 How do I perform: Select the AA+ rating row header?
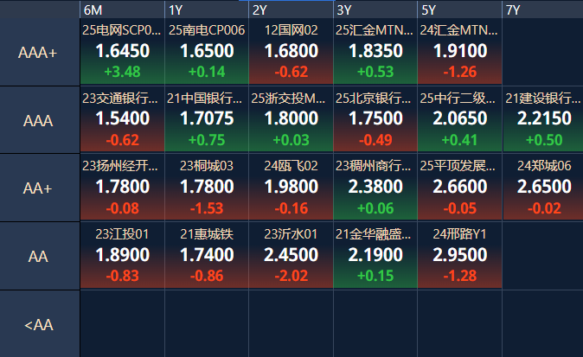[x=39, y=188]
